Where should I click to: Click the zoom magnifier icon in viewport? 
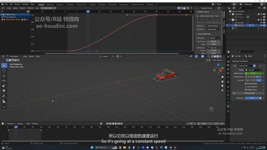pos(222,77)
